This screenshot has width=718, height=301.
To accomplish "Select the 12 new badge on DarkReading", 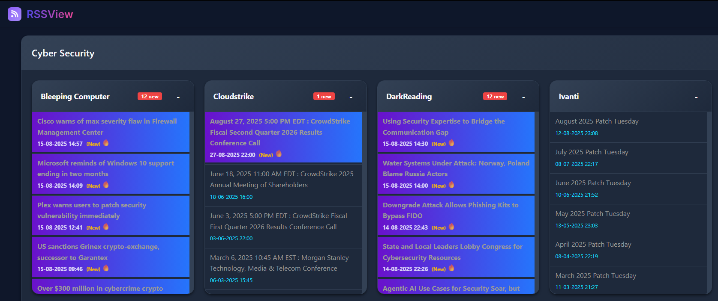I will (495, 97).
